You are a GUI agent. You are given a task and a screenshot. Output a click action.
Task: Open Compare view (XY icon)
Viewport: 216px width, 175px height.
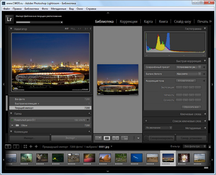pyautogui.click(x=116, y=138)
